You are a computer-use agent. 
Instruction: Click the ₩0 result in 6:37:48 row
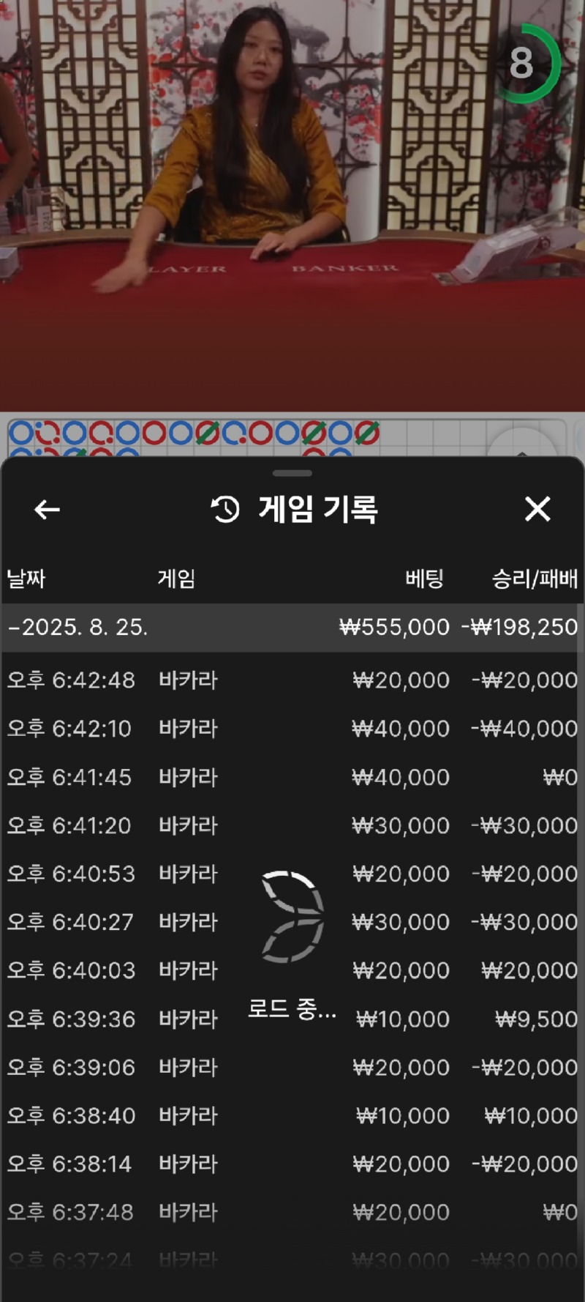tap(560, 1212)
